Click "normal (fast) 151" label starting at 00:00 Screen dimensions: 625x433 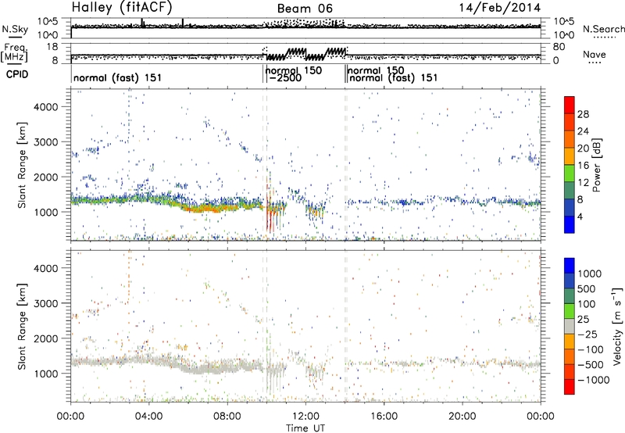point(118,77)
